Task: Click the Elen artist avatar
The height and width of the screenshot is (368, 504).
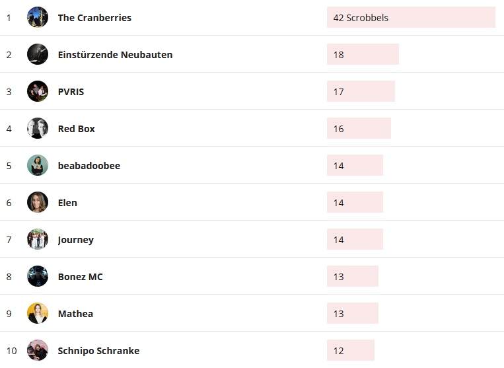Action: coord(38,202)
